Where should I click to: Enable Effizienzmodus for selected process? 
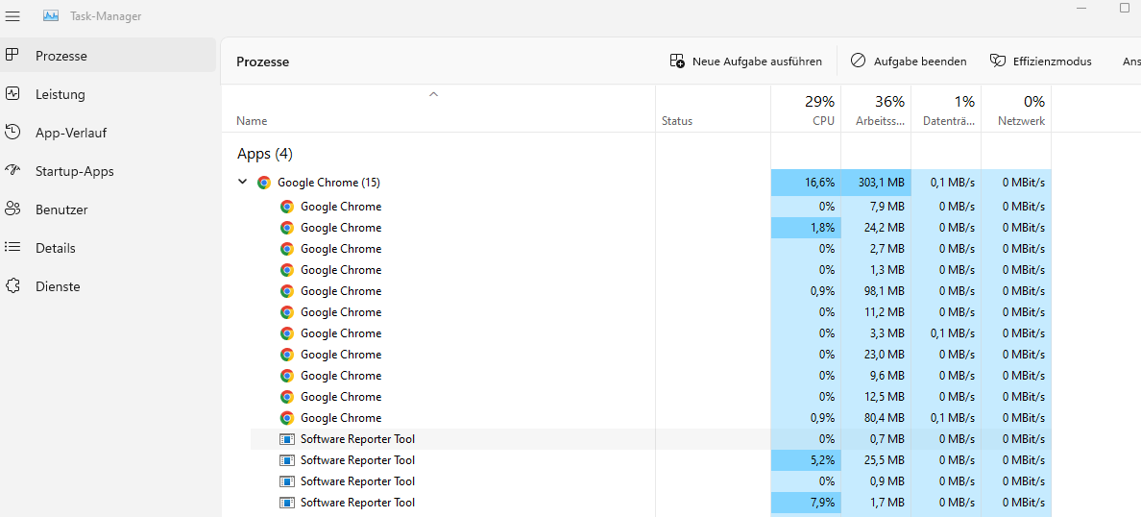tap(1041, 62)
